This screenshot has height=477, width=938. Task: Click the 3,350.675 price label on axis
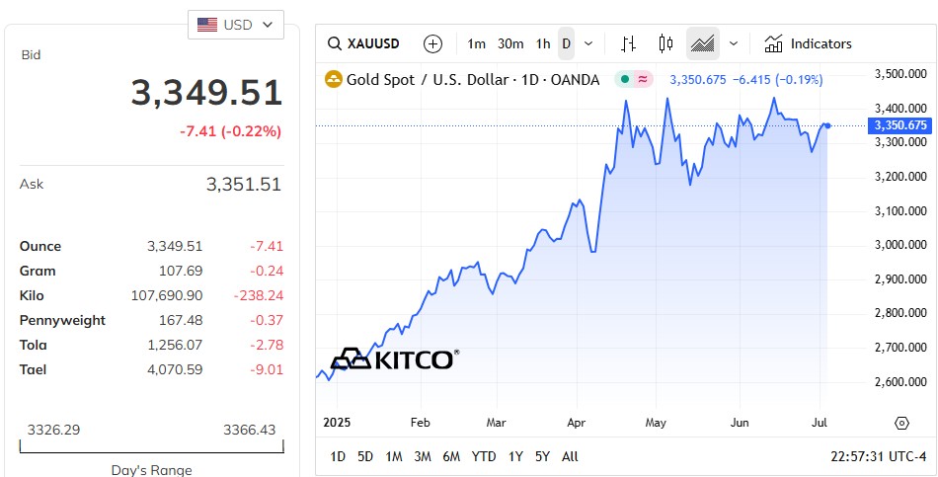point(899,125)
